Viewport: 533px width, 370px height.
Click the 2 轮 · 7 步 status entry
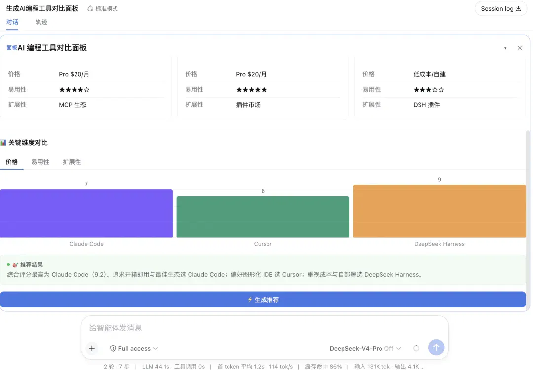(116, 366)
